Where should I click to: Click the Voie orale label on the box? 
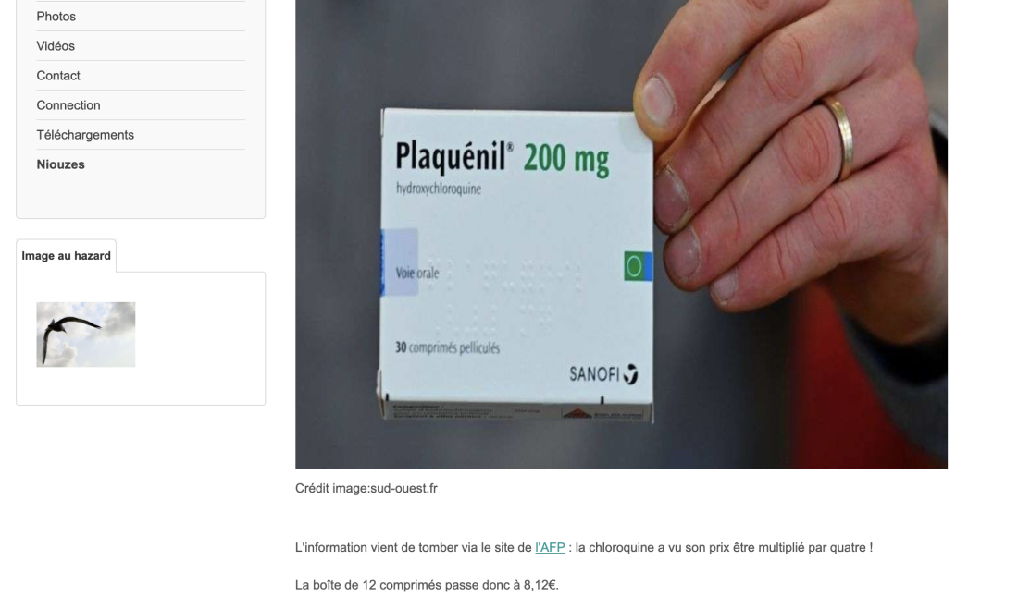417,273
